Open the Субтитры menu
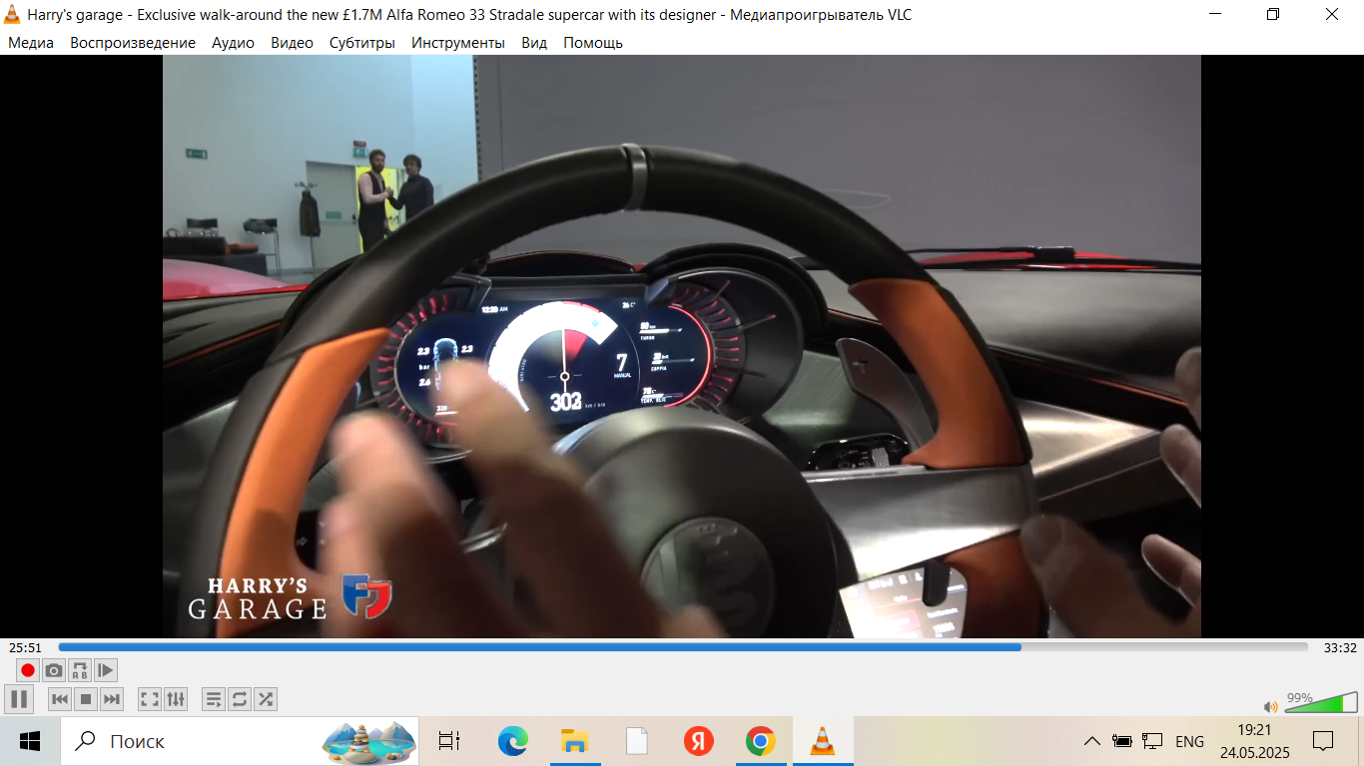Viewport: 1364px width, 766px height. (x=361, y=43)
